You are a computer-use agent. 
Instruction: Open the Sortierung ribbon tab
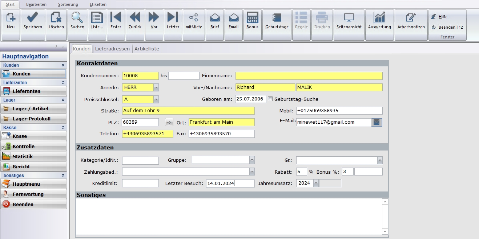click(68, 4)
